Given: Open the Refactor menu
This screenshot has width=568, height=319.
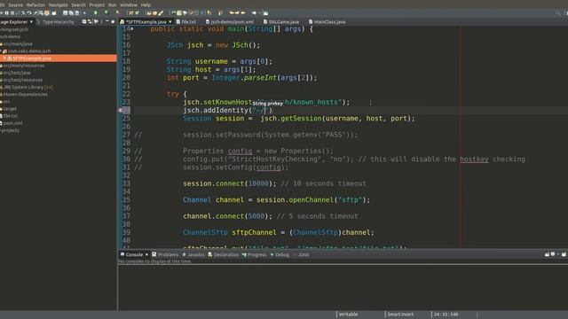Looking at the screenshot, I should click(35, 5).
